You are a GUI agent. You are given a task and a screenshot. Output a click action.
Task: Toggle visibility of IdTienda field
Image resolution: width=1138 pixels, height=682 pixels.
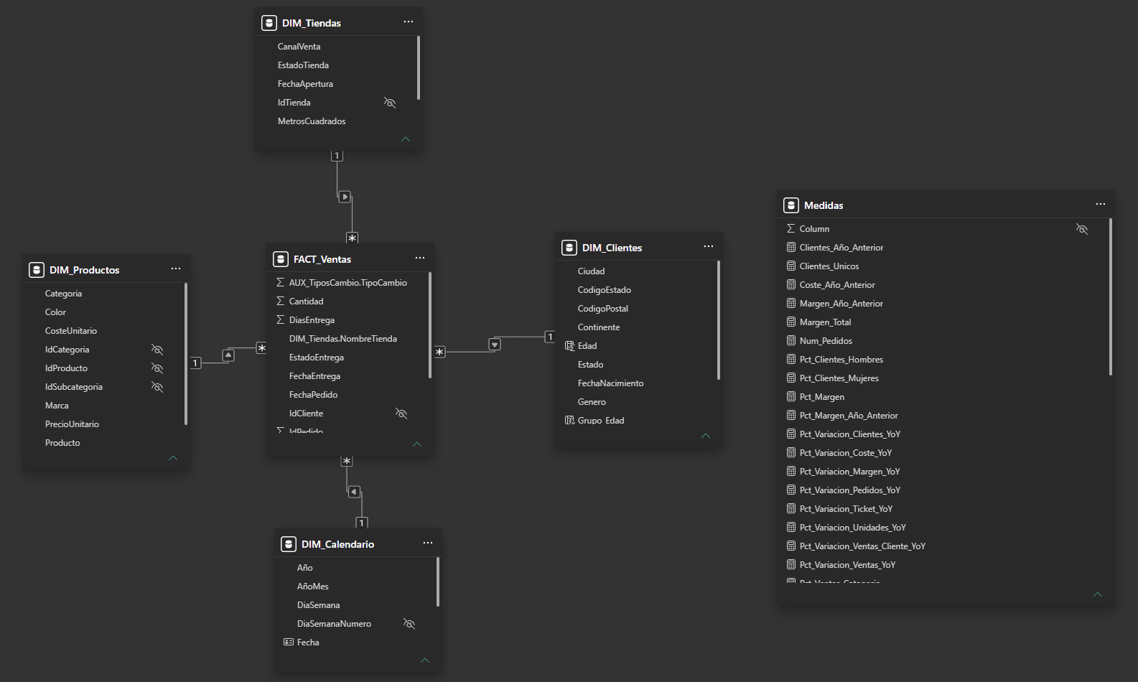point(390,103)
